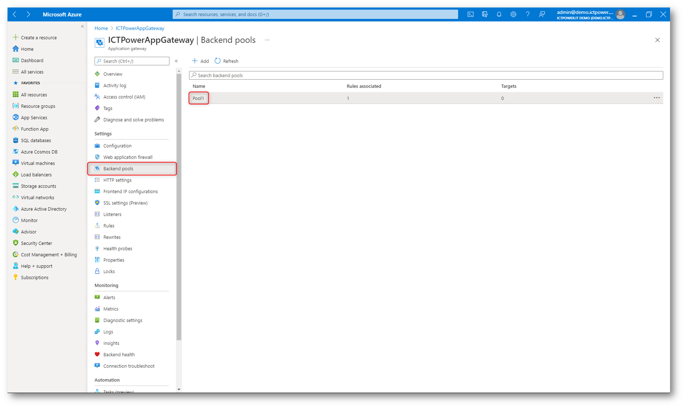The width and height of the screenshot is (685, 408).
Task: Open the Pool1 backend pool
Action: coord(198,98)
